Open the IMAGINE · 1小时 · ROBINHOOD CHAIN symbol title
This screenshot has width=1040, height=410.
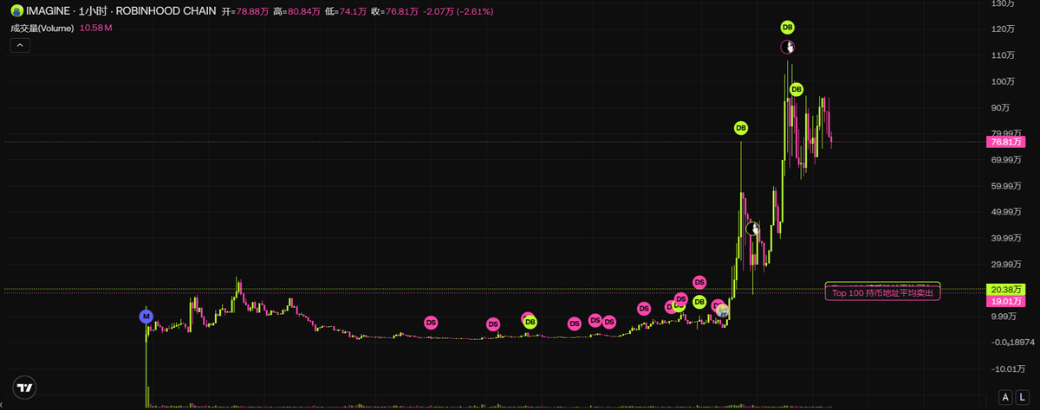pyautogui.click(x=120, y=10)
